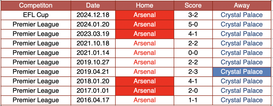Click the blue-highlighted Crystal Palace cell

tap(242, 72)
